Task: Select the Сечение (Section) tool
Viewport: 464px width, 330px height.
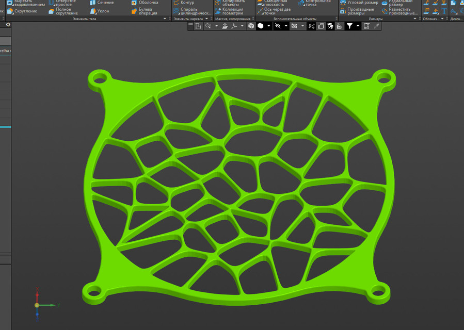Action: click(103, 4)
